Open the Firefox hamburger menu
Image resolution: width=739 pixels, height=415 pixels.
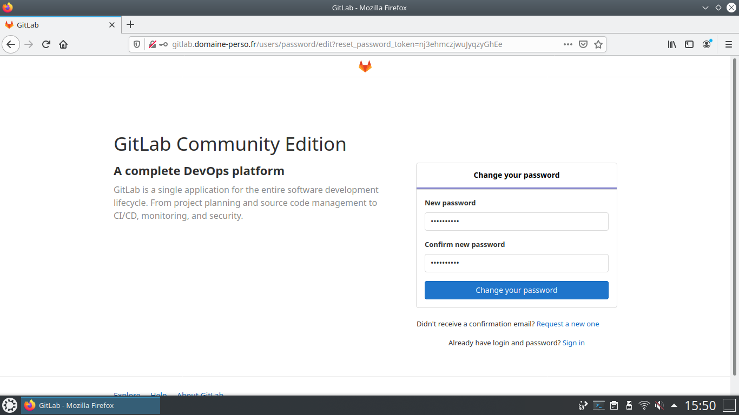click(728, 44)
